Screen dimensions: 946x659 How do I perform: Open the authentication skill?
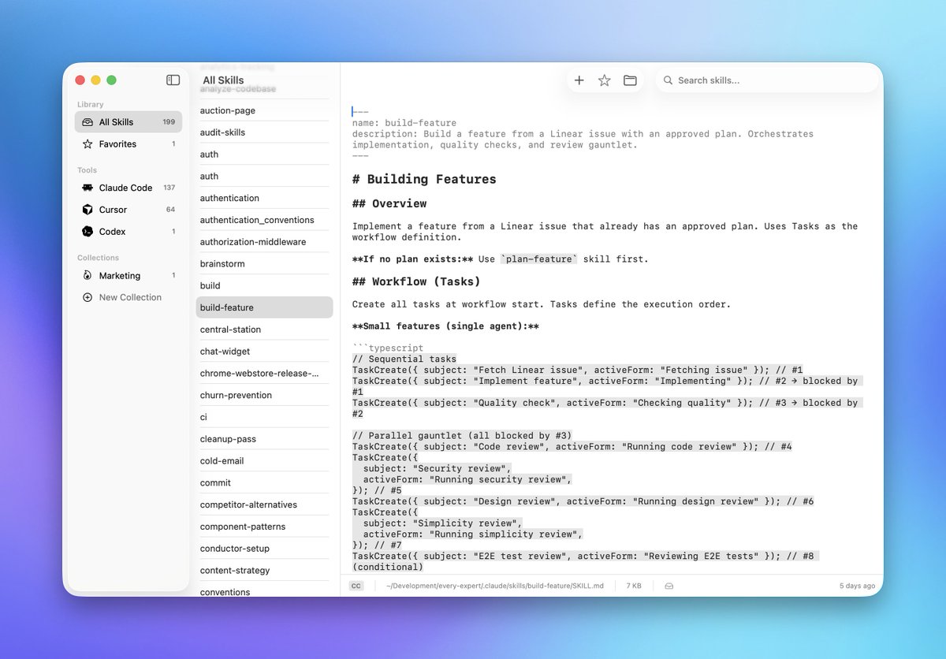(x=264, y=198)
